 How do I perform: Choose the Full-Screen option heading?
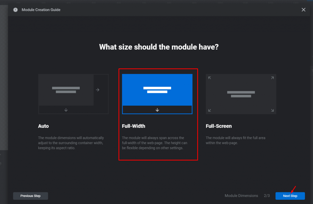[x=219, y=126]
